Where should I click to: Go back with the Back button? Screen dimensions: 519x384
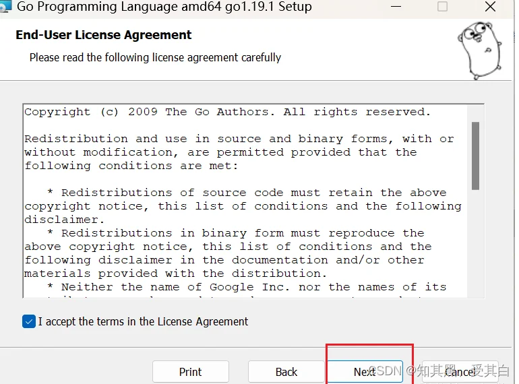tap(286, 372)
